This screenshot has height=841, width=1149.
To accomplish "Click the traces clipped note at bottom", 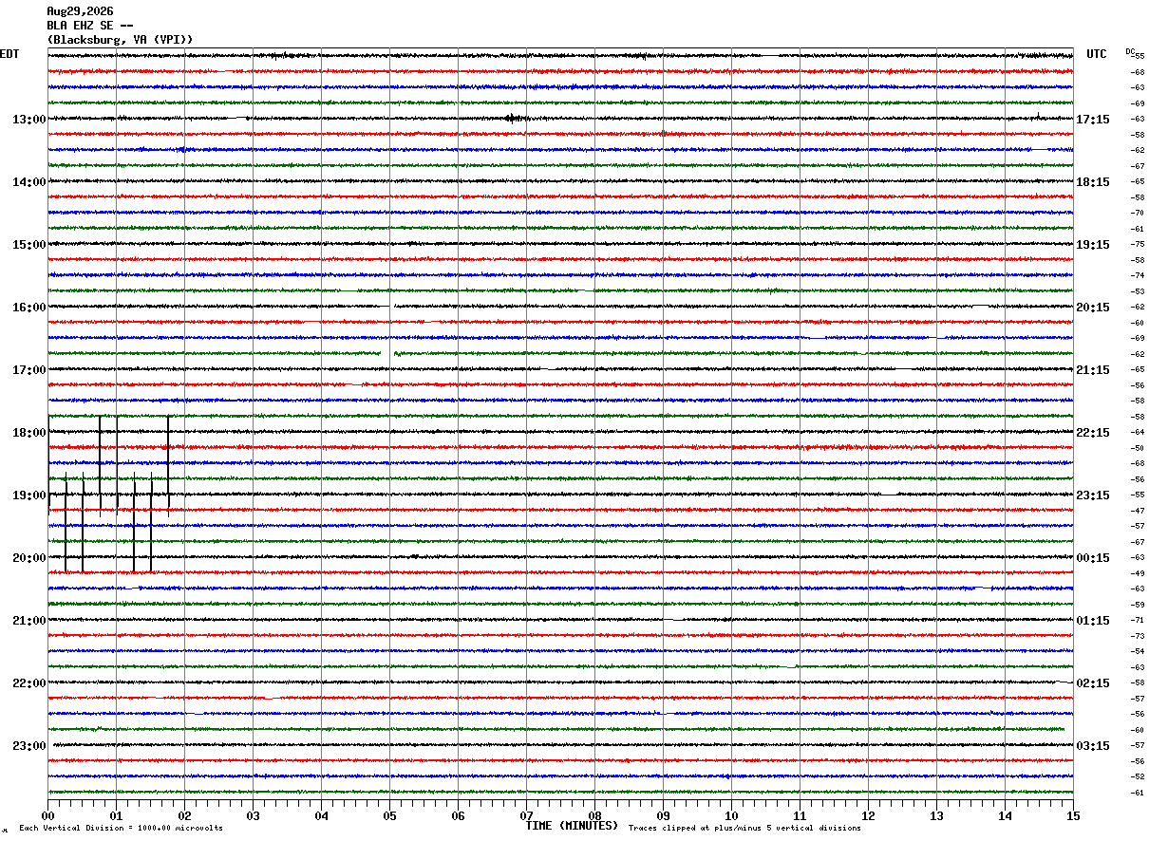I will (744, 829).
